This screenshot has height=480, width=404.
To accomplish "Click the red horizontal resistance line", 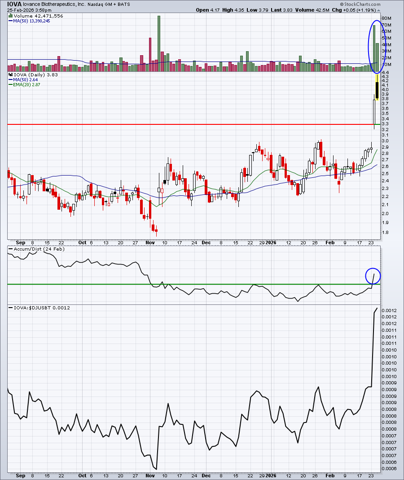I will 193,124.
